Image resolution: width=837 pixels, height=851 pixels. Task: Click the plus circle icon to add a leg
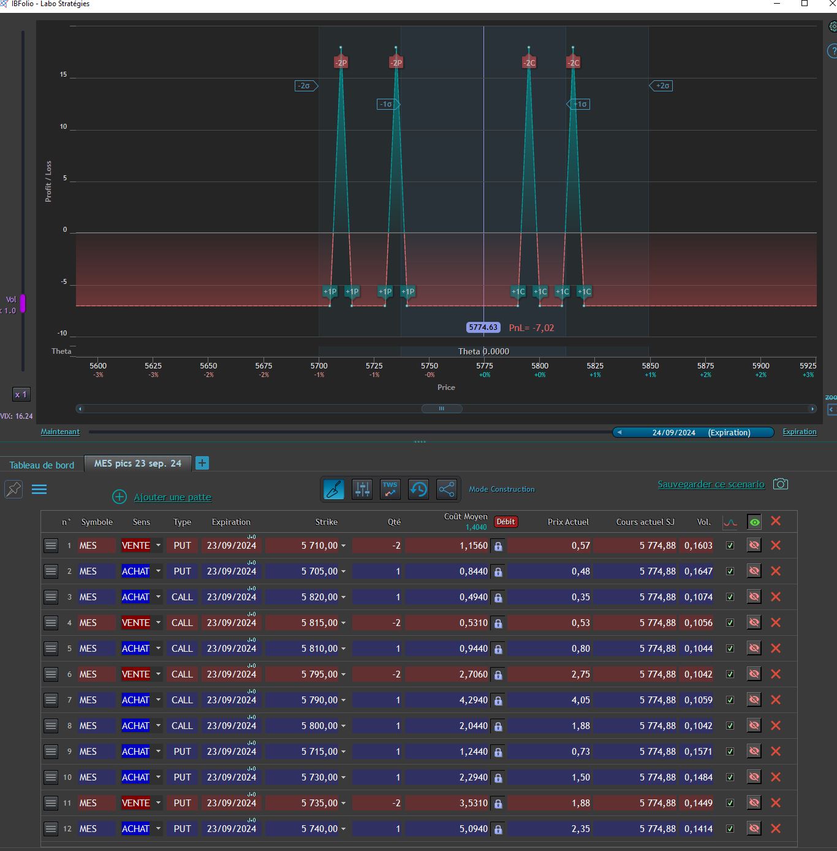119,497
